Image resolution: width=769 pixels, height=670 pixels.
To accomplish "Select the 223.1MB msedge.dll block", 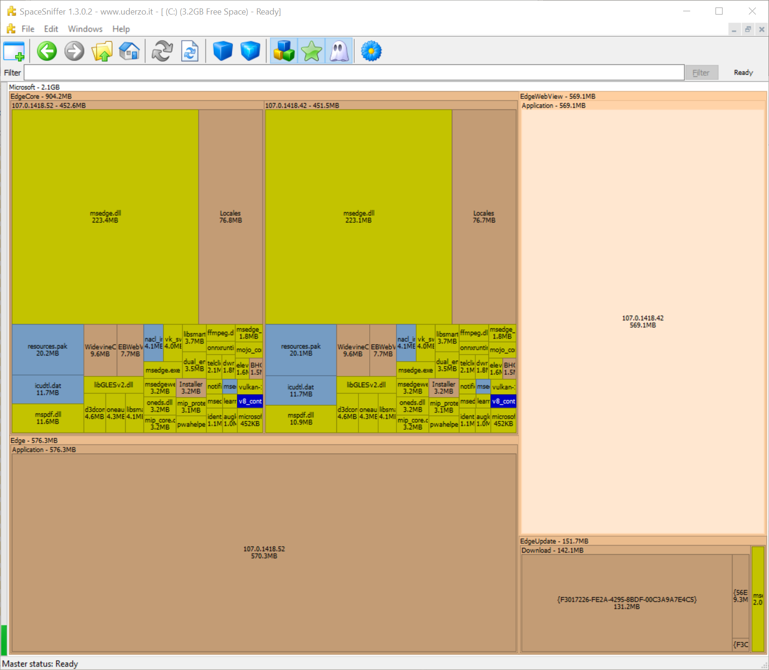I will pyautogui.click(x=358, y=217).
